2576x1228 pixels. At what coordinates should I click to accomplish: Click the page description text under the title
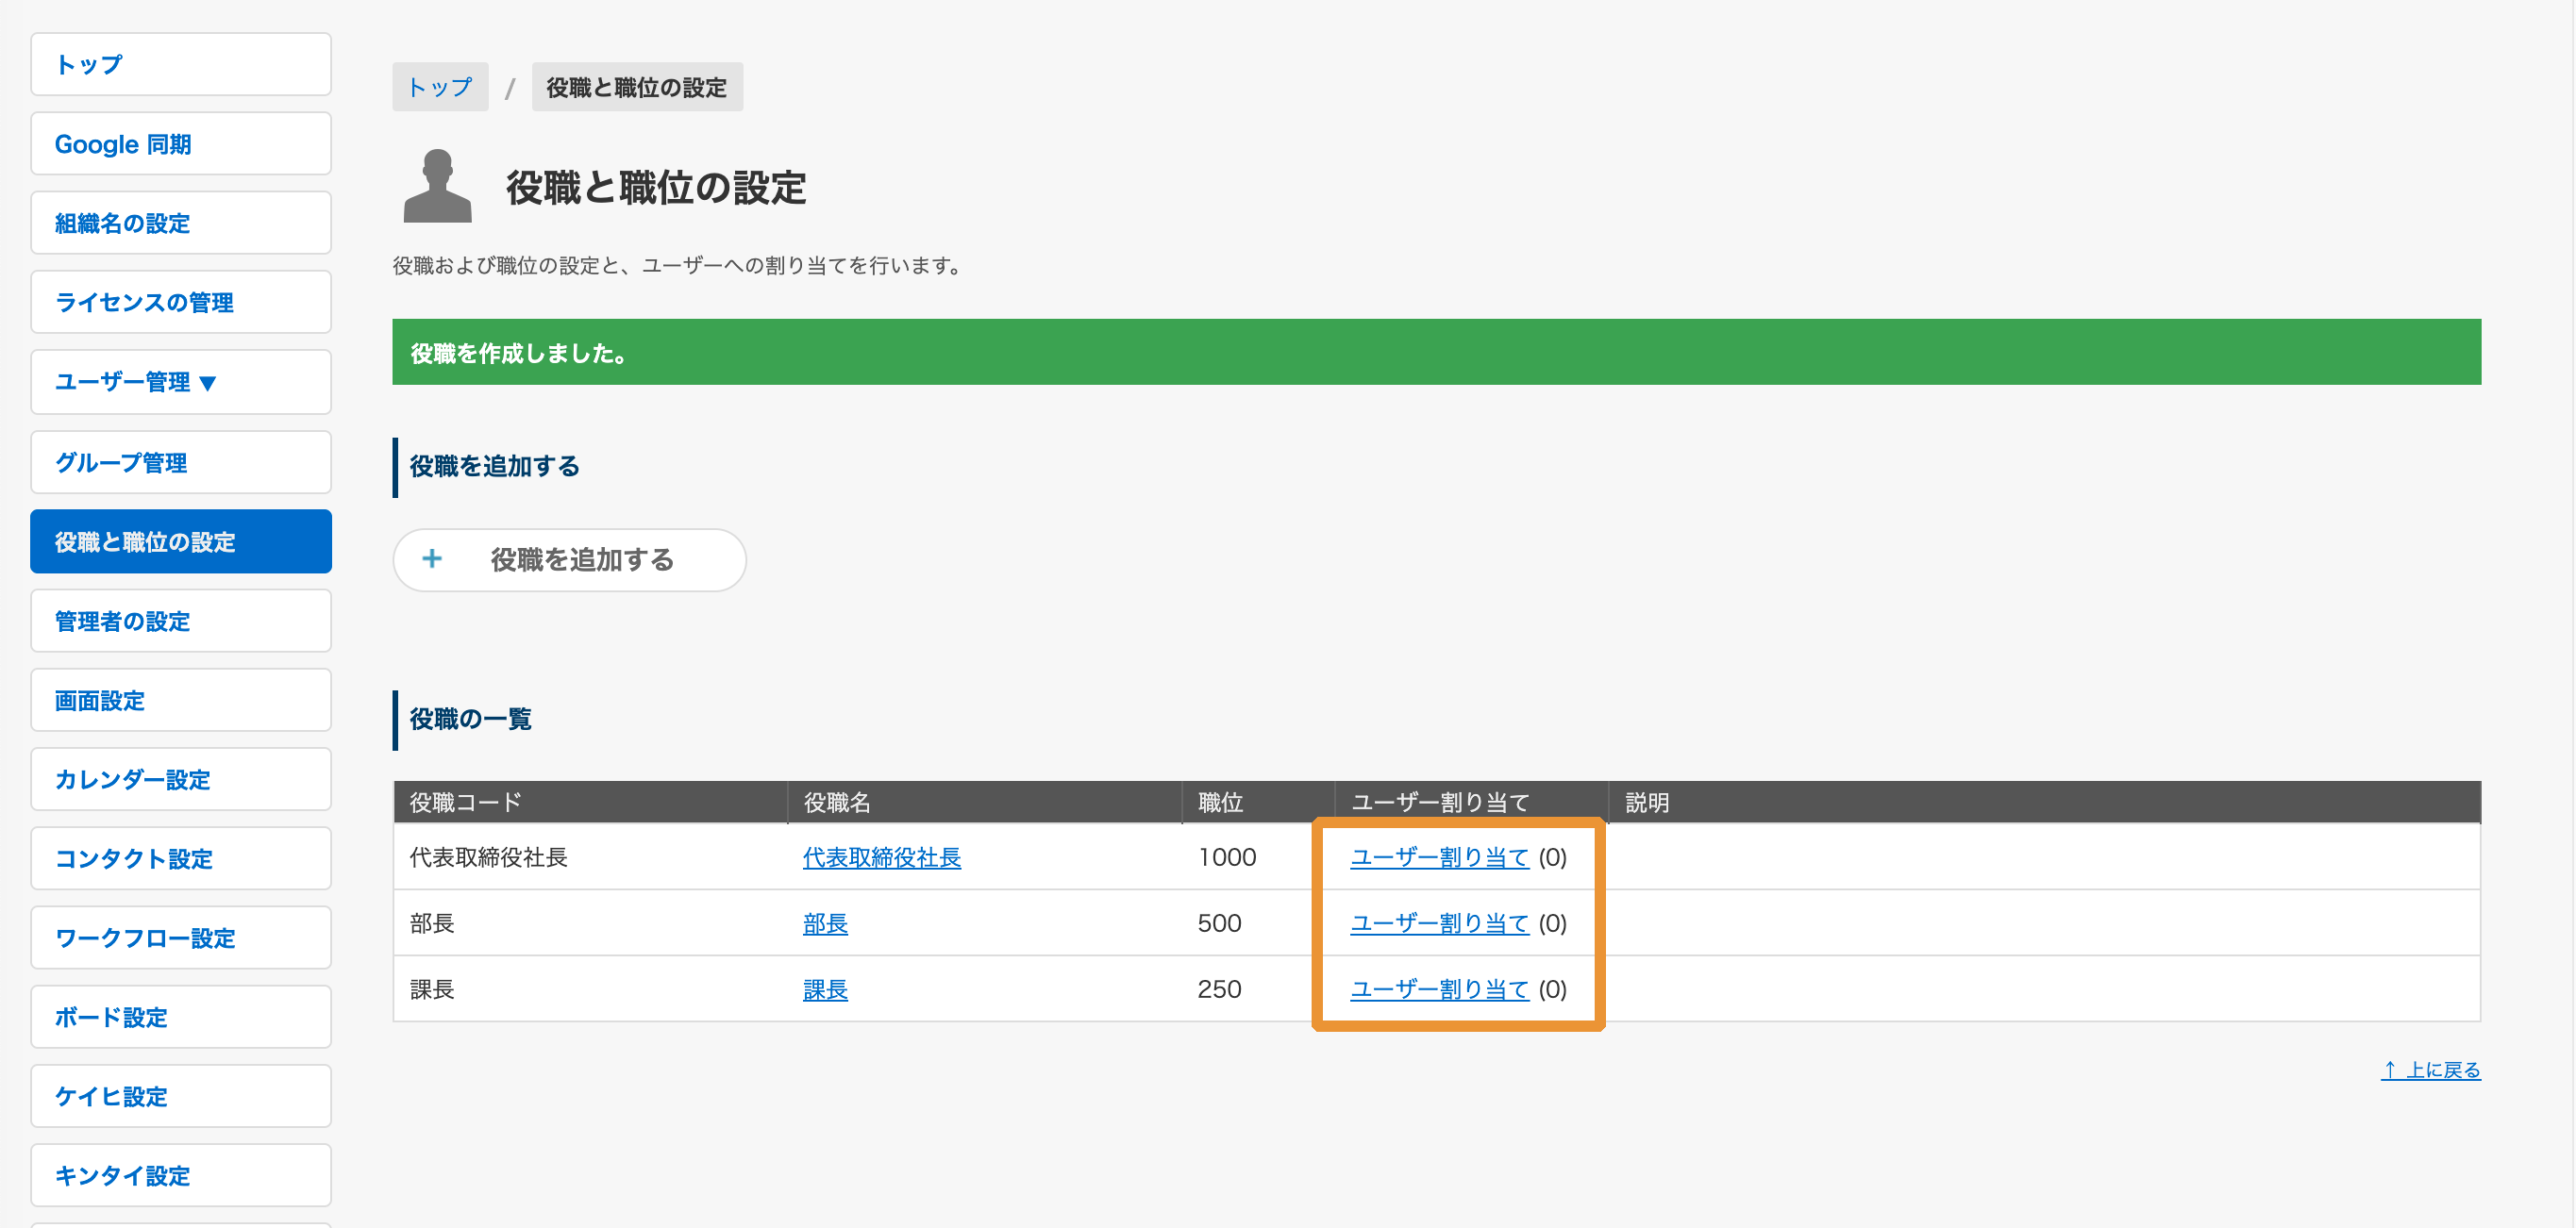coord(677,266)
